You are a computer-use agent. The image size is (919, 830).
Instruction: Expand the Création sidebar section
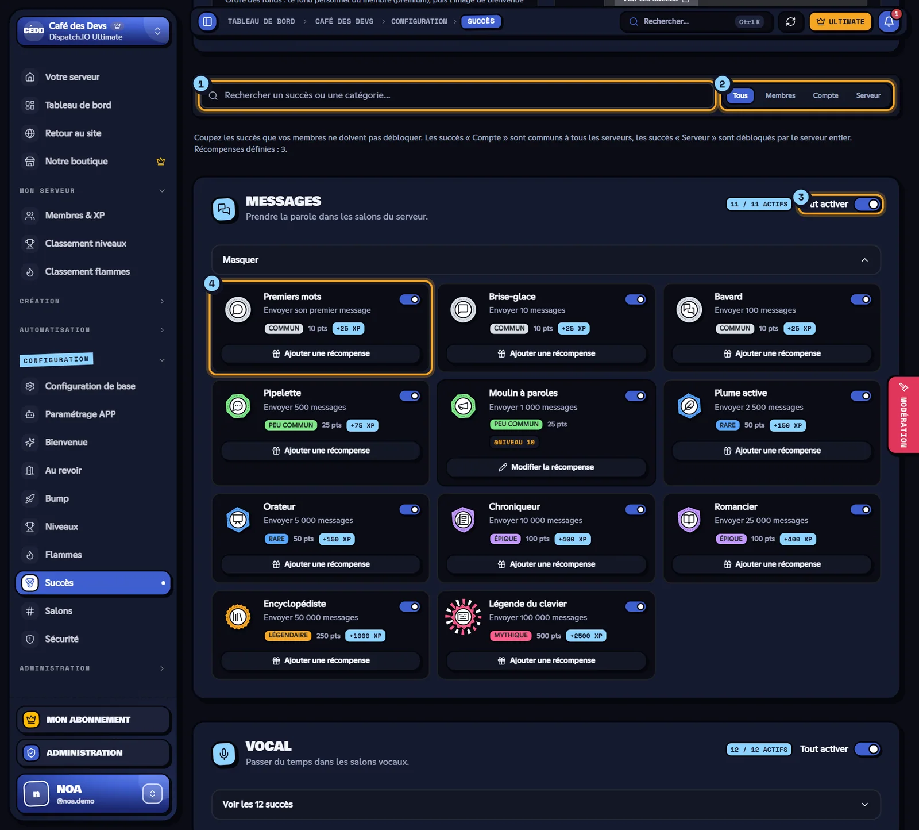[x=92, y=301]
